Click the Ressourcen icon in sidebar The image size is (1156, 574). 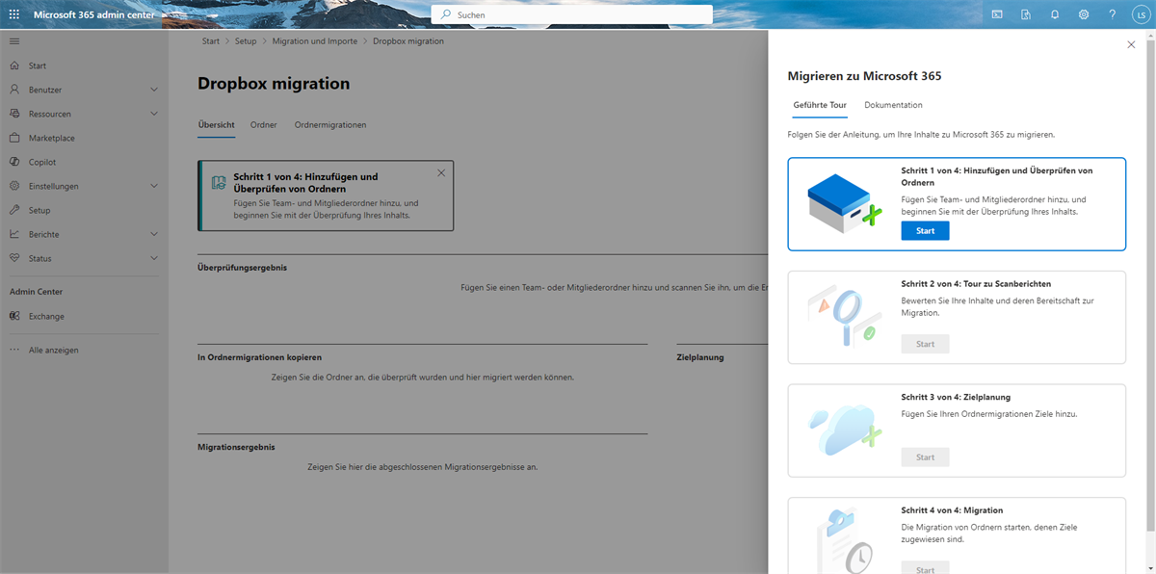click(x=14, y=114)
